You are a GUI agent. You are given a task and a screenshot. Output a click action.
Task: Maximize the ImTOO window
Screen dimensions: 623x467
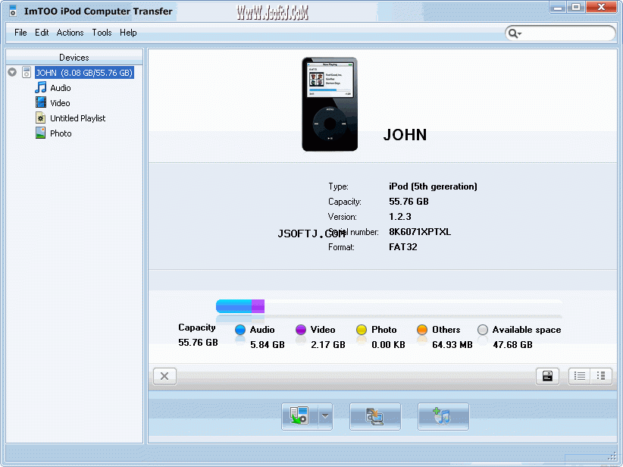point(576,7)
